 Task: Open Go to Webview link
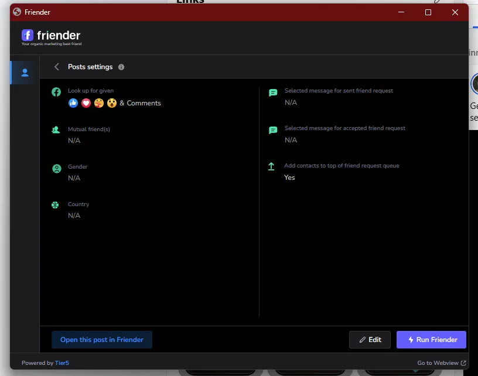tap(442, 363)
